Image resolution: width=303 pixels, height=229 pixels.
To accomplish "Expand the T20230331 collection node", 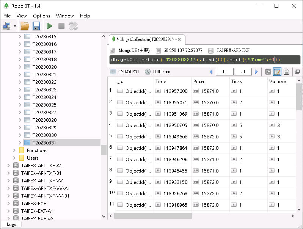I will point(20,143).
